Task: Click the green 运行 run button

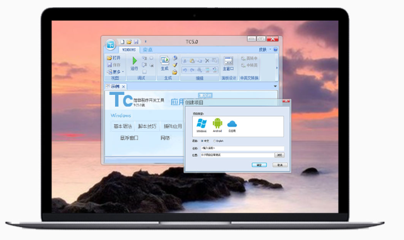Action: pyautogui.click(x=134, y=64)
